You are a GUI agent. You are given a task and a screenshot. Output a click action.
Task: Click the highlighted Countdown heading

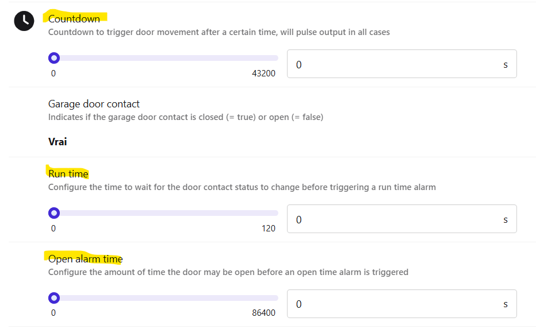tap(74, 19)
